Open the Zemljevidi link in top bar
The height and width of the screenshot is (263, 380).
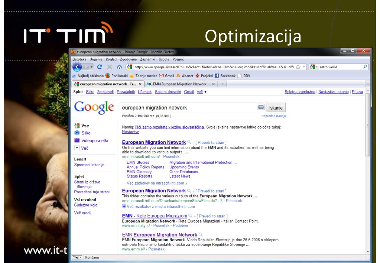tap(105, 92)
